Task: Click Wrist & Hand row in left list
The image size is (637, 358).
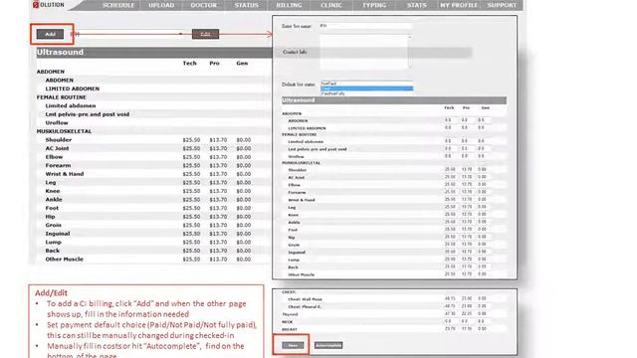Action: point(65,174)
